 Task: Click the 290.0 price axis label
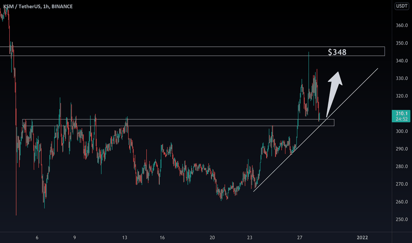point(402,149)
